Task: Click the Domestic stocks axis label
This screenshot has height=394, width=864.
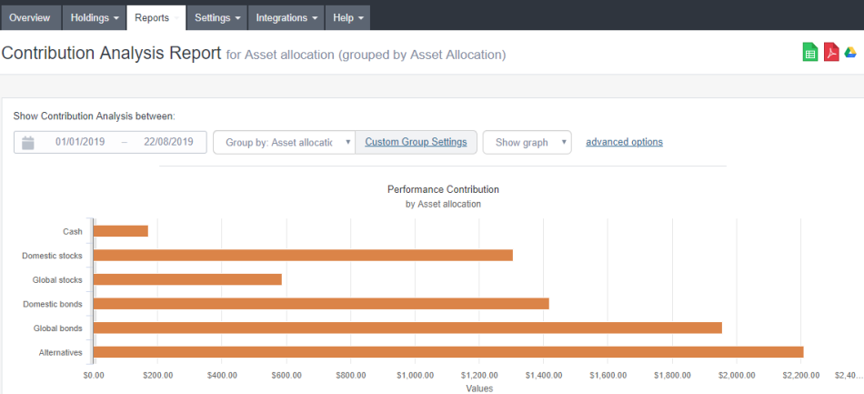Action: [53, 256]
